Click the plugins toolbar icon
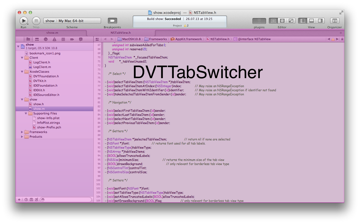Image resolution: width=360 pixels, height=224 pixels. 259,21
